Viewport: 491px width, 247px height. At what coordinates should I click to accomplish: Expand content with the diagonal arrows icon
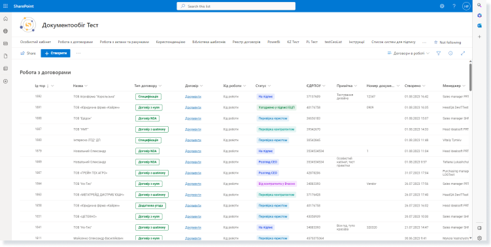(463, 53)
